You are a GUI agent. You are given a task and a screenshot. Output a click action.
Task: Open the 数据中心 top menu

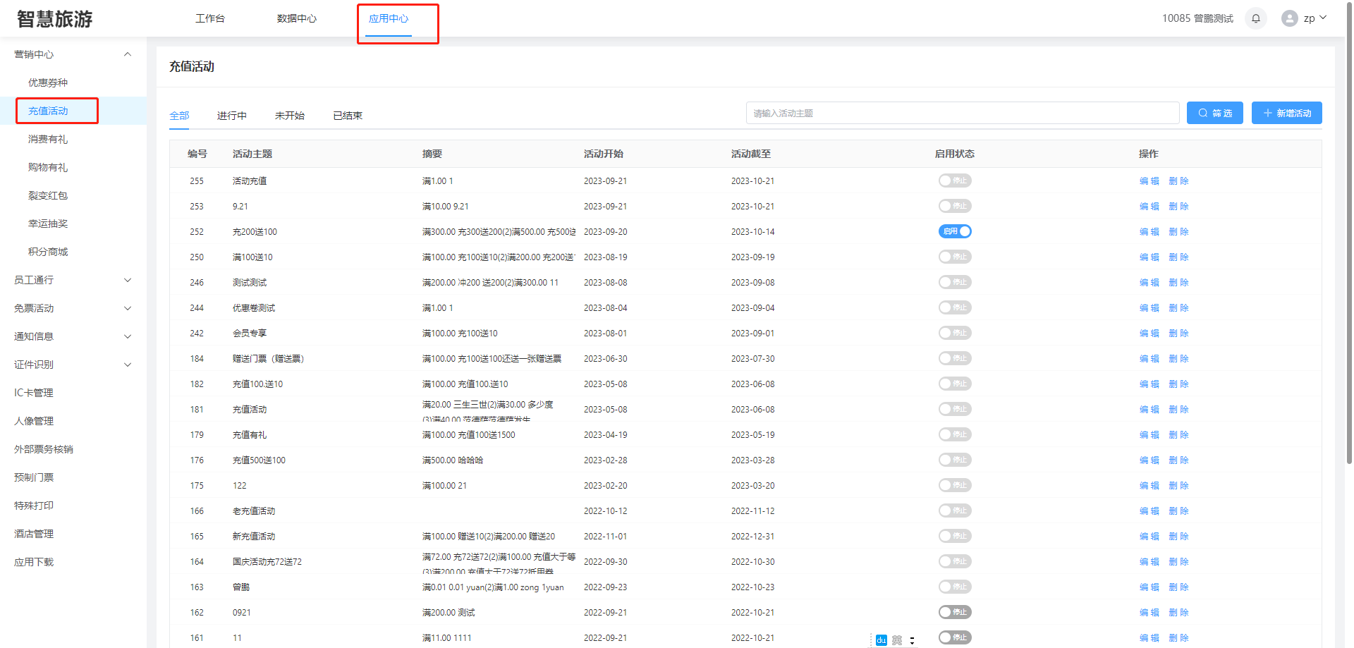click(x=296, y=18)
